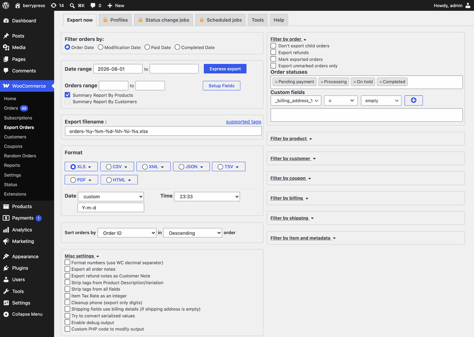Open the WooCommerce Subscriptions submenu link
This screenshot has height=337, width=474.
pos(18,118)
